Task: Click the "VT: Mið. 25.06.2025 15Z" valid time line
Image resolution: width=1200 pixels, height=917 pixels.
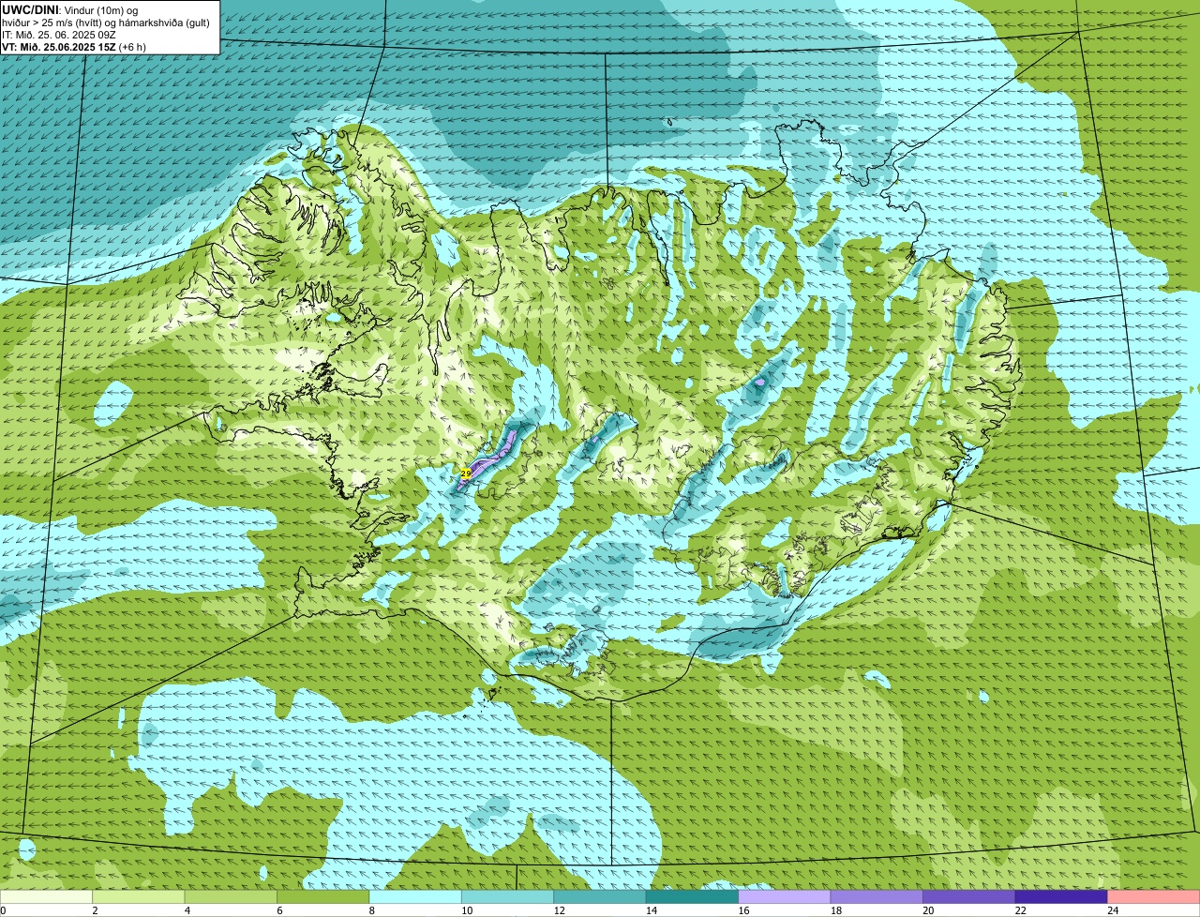Action: coord(74,46)
